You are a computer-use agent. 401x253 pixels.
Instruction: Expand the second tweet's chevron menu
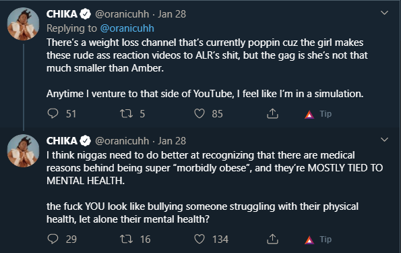tap(384, 140)
